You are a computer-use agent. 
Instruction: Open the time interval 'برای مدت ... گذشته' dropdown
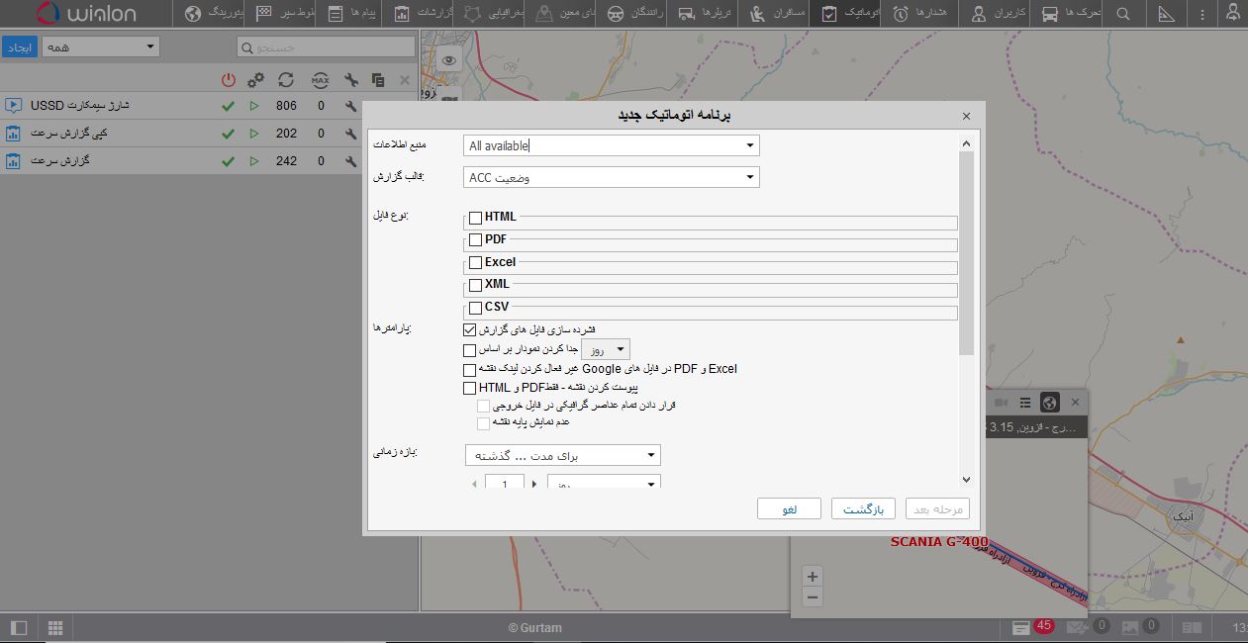pyautogui.click(x=562, y=455)
